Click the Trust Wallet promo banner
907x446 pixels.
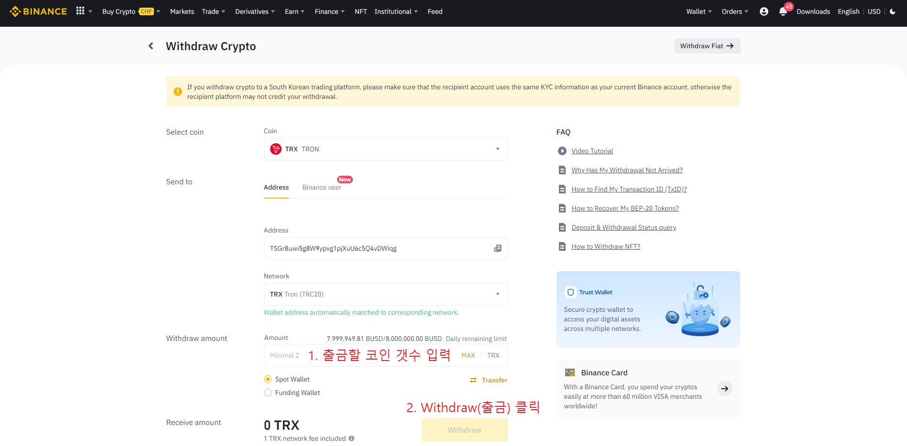pyautogui.click(x=648, y=309)
